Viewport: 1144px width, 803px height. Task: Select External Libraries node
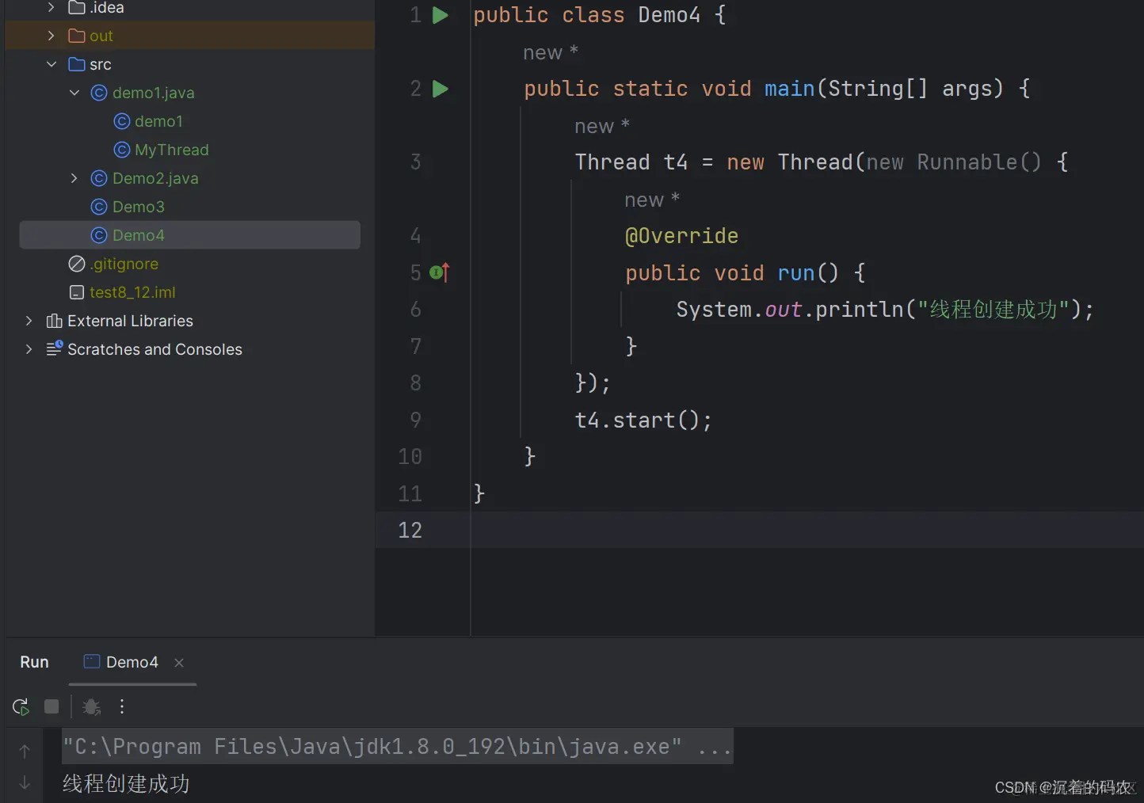[x=130, y=321]
